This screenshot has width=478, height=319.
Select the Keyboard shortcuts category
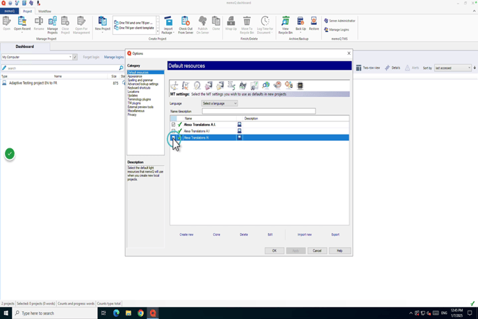pyautogui.click(x=139, y=87)
